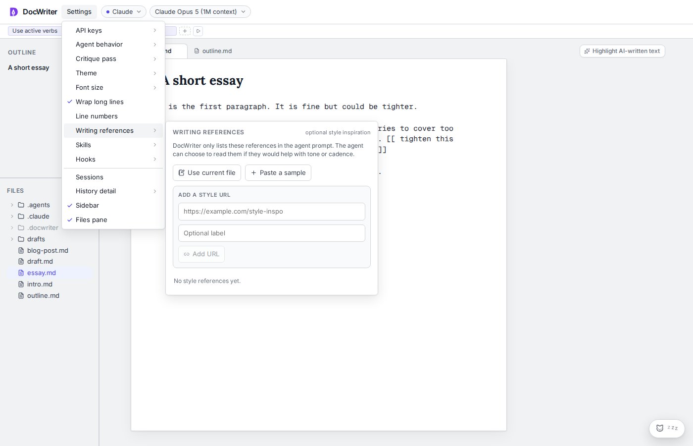Click the .docwriter folder icon
Screen dimensions: 693x446
click(x=21, y=228)
